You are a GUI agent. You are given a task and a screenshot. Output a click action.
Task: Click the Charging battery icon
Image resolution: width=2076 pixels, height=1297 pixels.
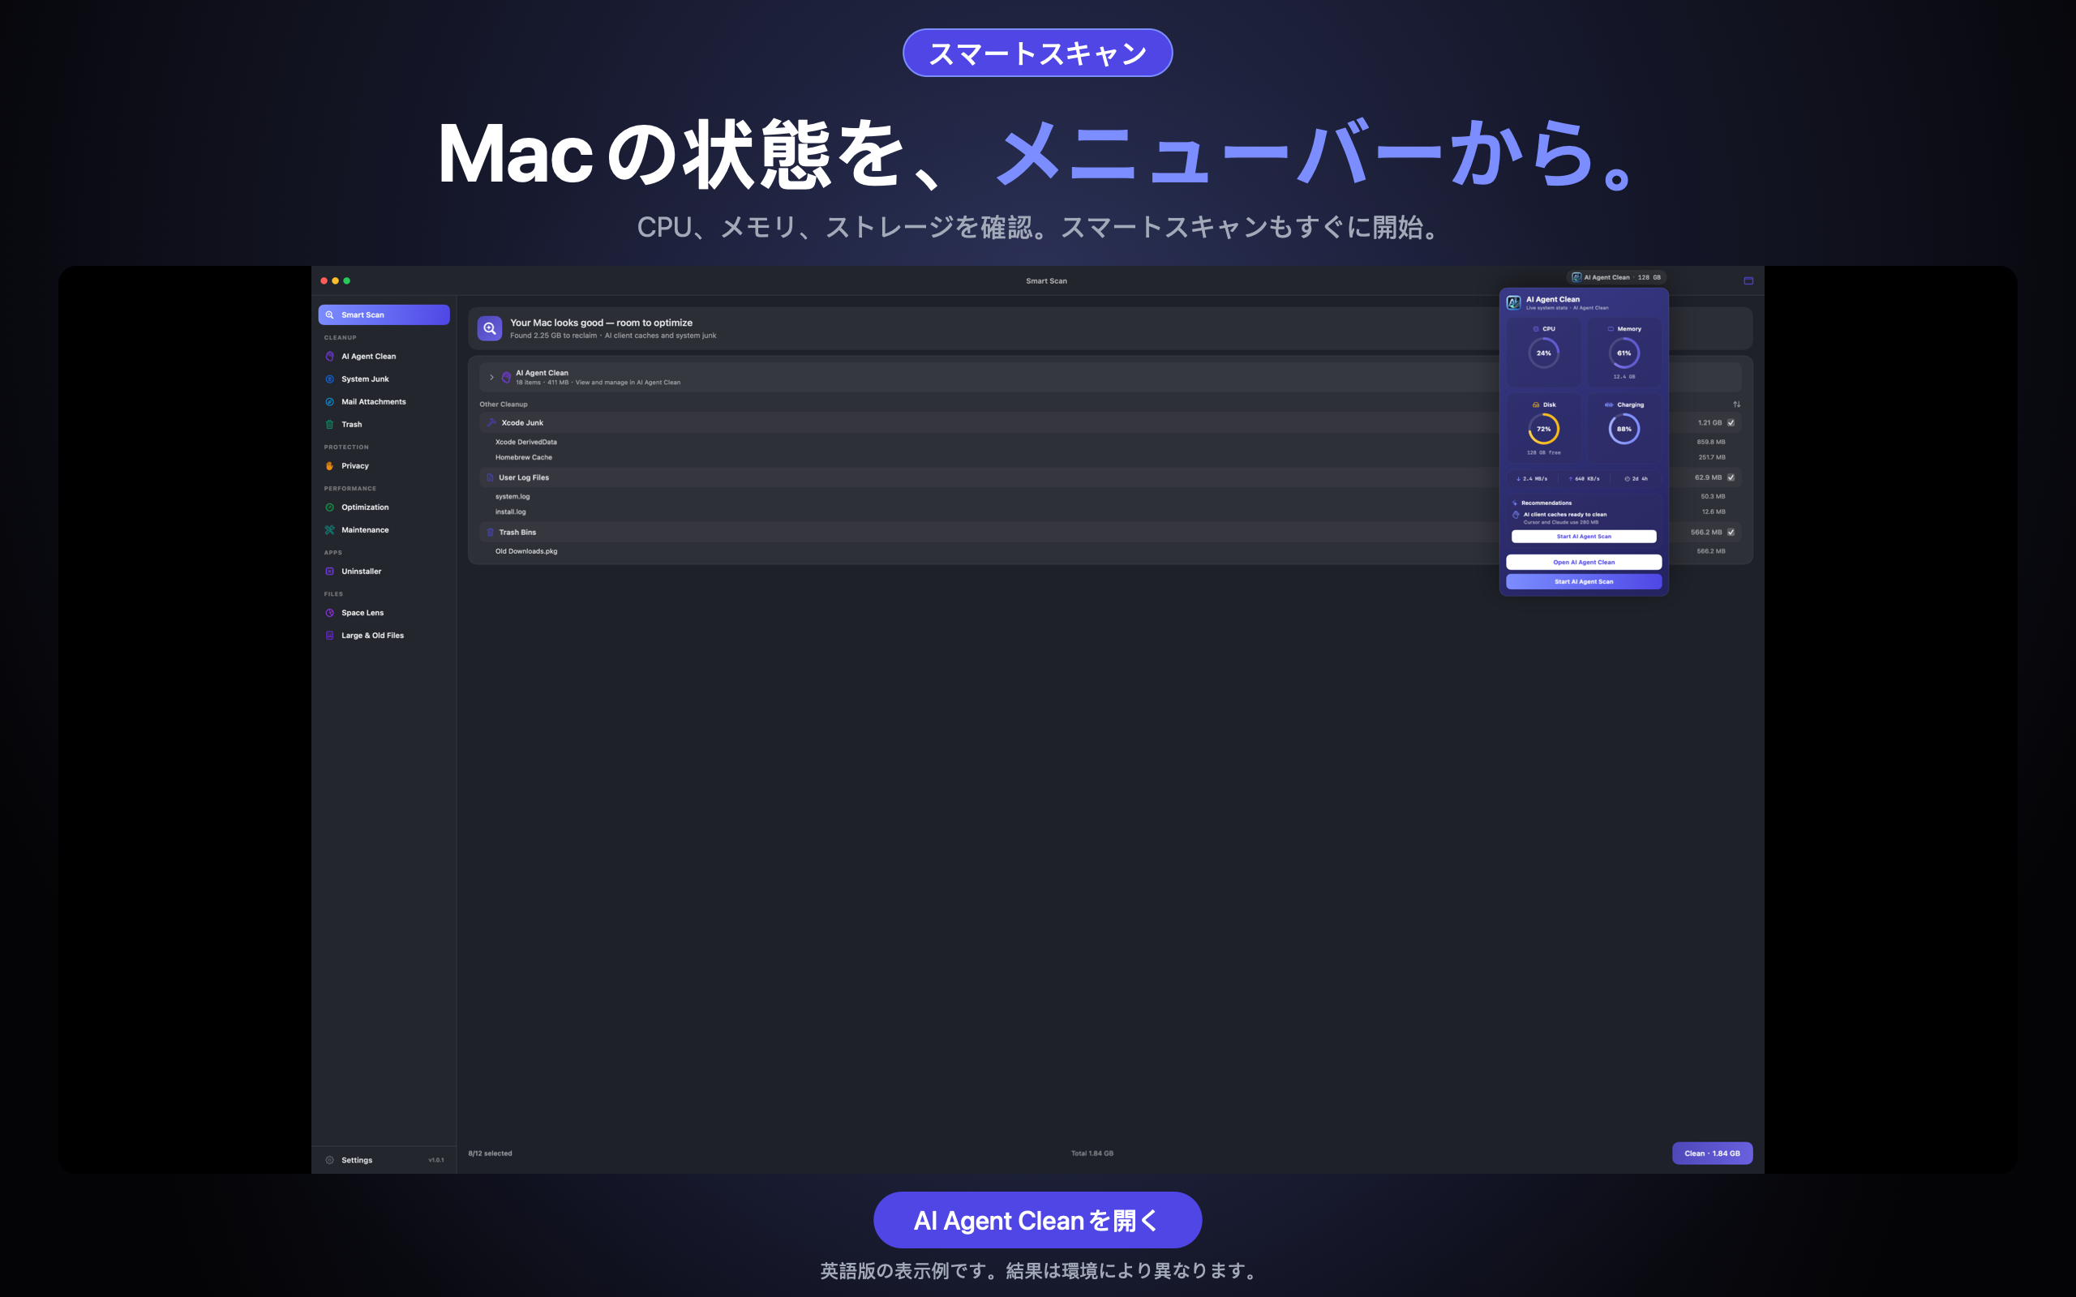(x=1608, y=405)
